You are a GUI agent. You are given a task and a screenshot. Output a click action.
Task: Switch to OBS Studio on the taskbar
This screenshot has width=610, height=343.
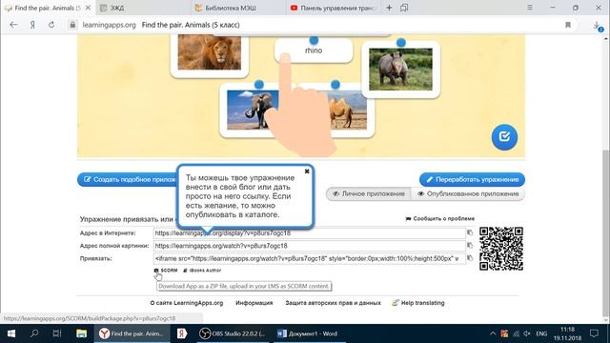(x=233, y=333)
